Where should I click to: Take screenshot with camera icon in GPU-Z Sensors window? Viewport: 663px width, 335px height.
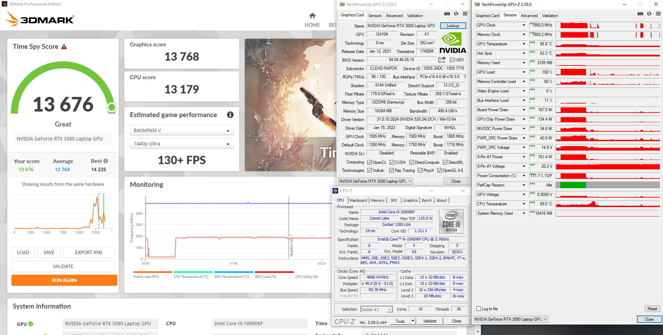click(x=640, y=14)
